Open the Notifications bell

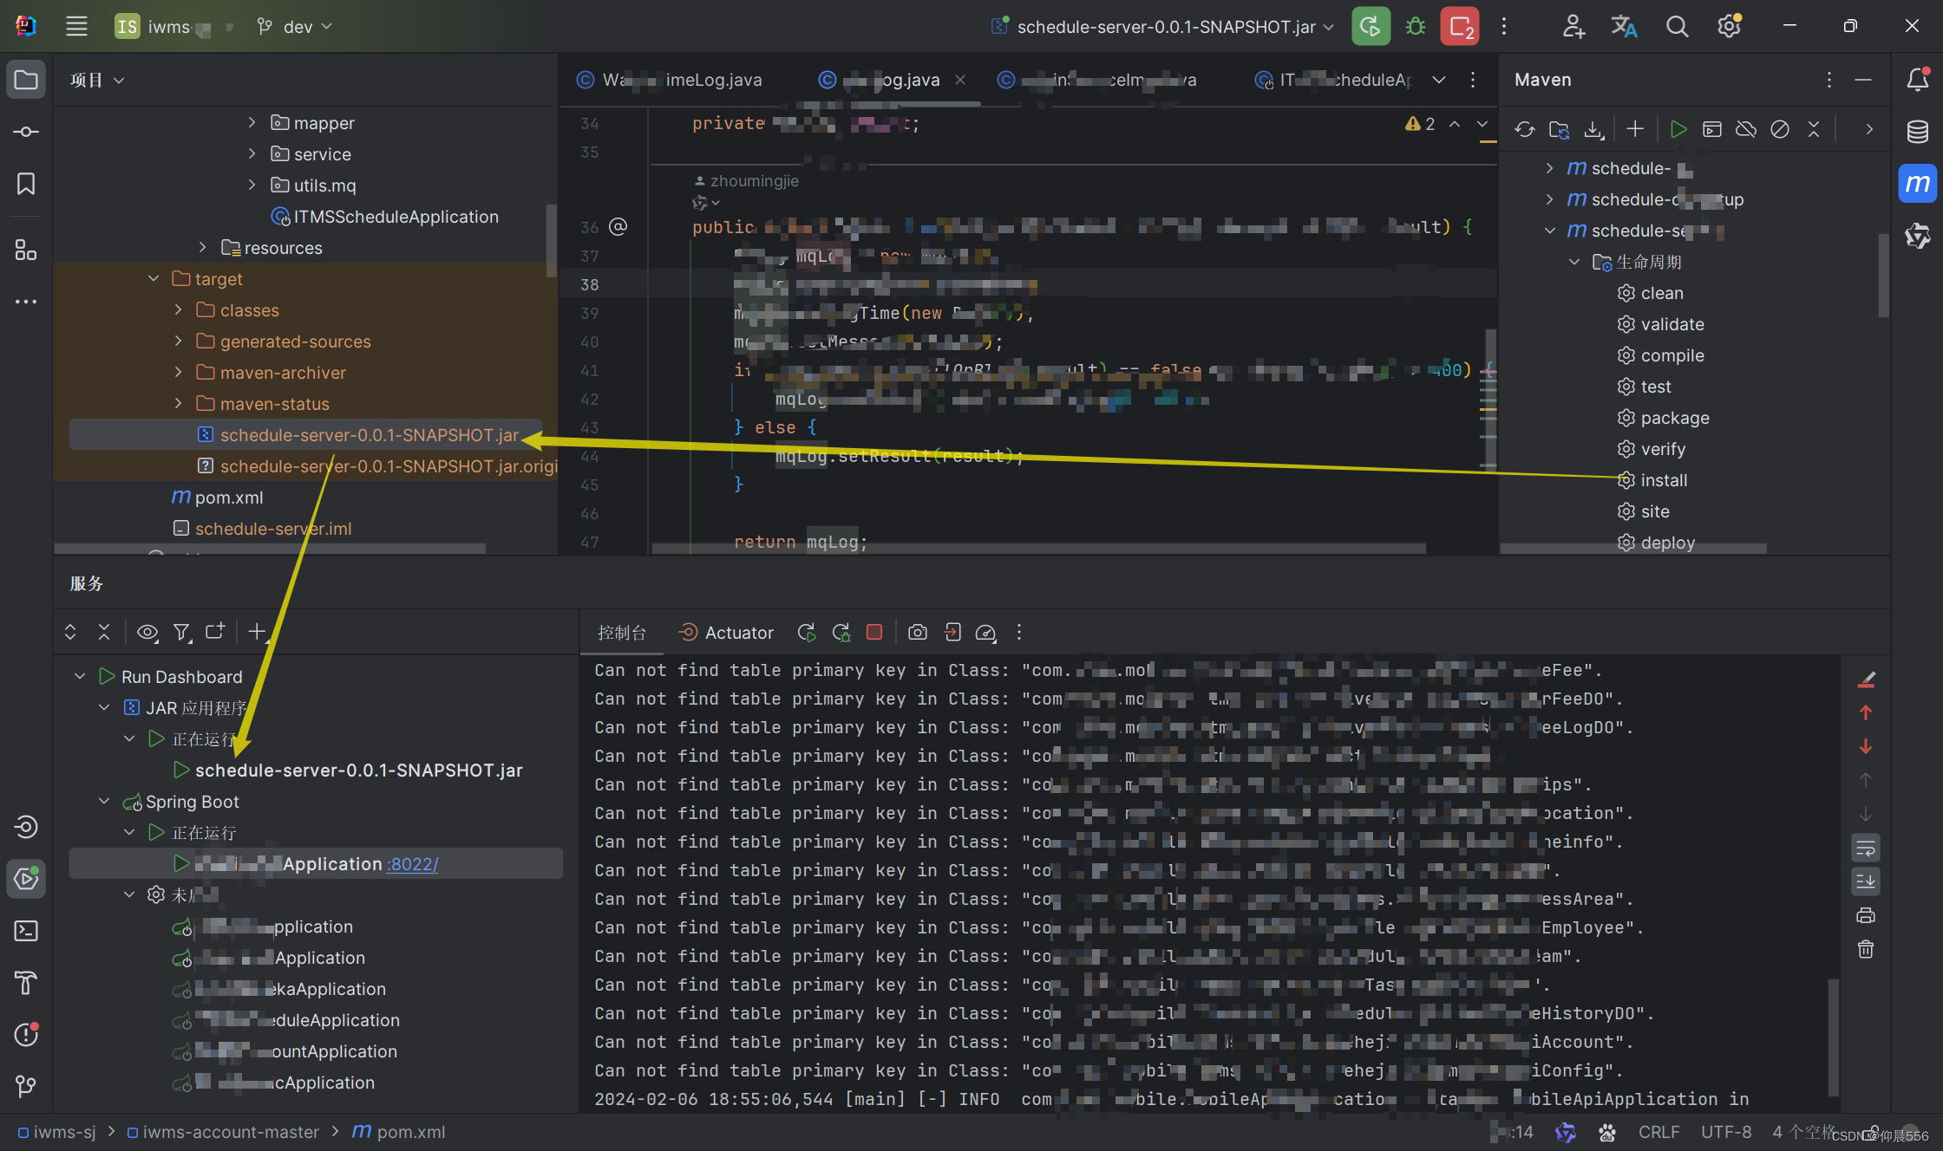(1918, 80)
